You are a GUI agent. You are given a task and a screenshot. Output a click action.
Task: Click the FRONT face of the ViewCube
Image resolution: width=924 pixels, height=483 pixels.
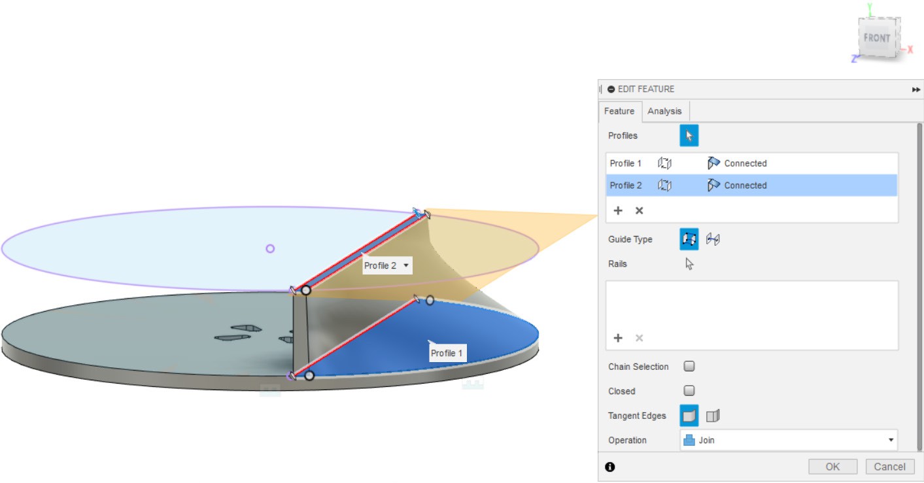876,38
